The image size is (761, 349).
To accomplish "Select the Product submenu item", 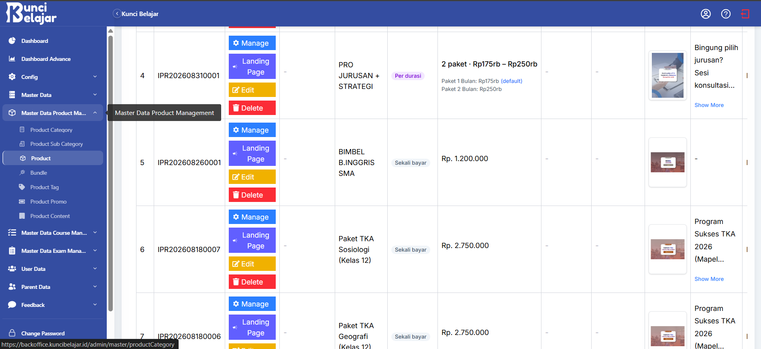I will pyautogui.click(x=53, y=158).
